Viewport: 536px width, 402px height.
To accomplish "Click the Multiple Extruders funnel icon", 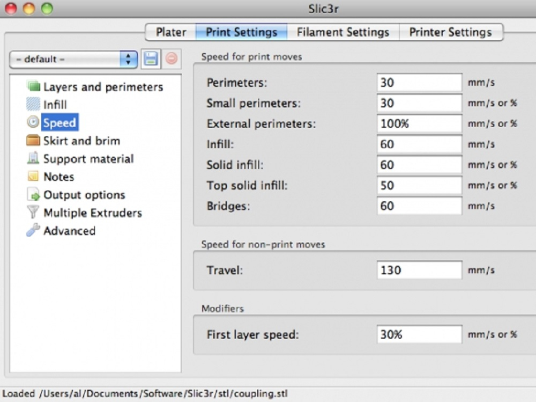I will (33, 213).
